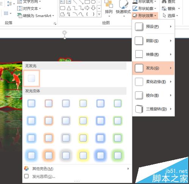The image size is (189, 184).
Task: Select the scribble shape tool
Action: [69, 14]
